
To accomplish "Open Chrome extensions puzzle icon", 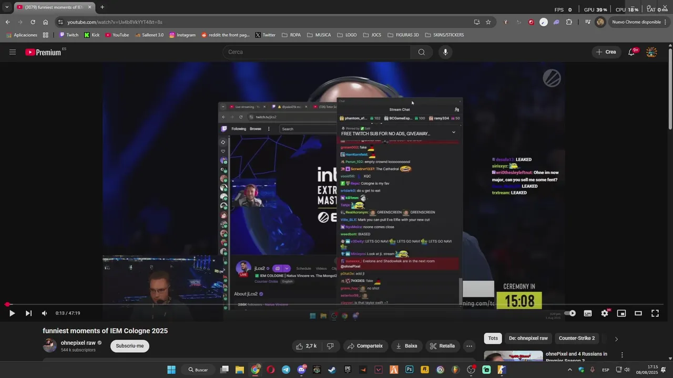I will 569,22.
